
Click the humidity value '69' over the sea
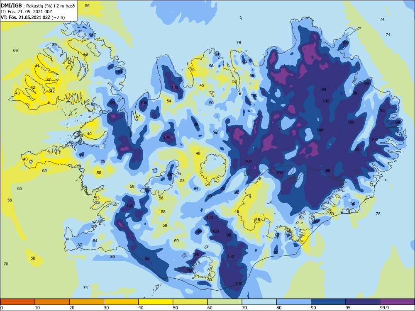[15, 50]
